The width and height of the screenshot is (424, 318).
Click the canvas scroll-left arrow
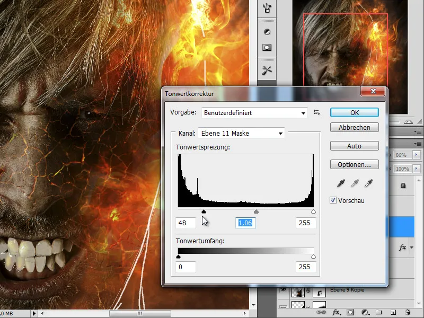(x=42, y=313)
